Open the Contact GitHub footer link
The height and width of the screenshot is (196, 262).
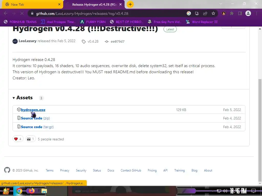[131, 170]
